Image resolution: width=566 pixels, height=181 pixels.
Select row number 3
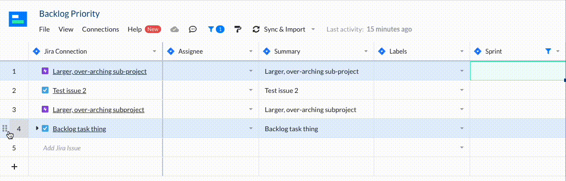click(14, 110)
